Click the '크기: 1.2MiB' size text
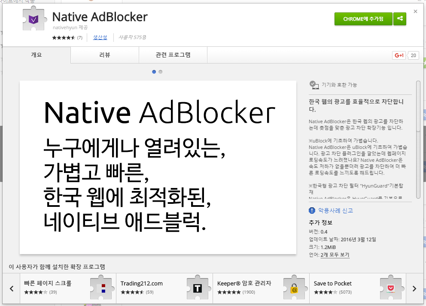This screenshot has width=426, height=306. click(322, 247)
